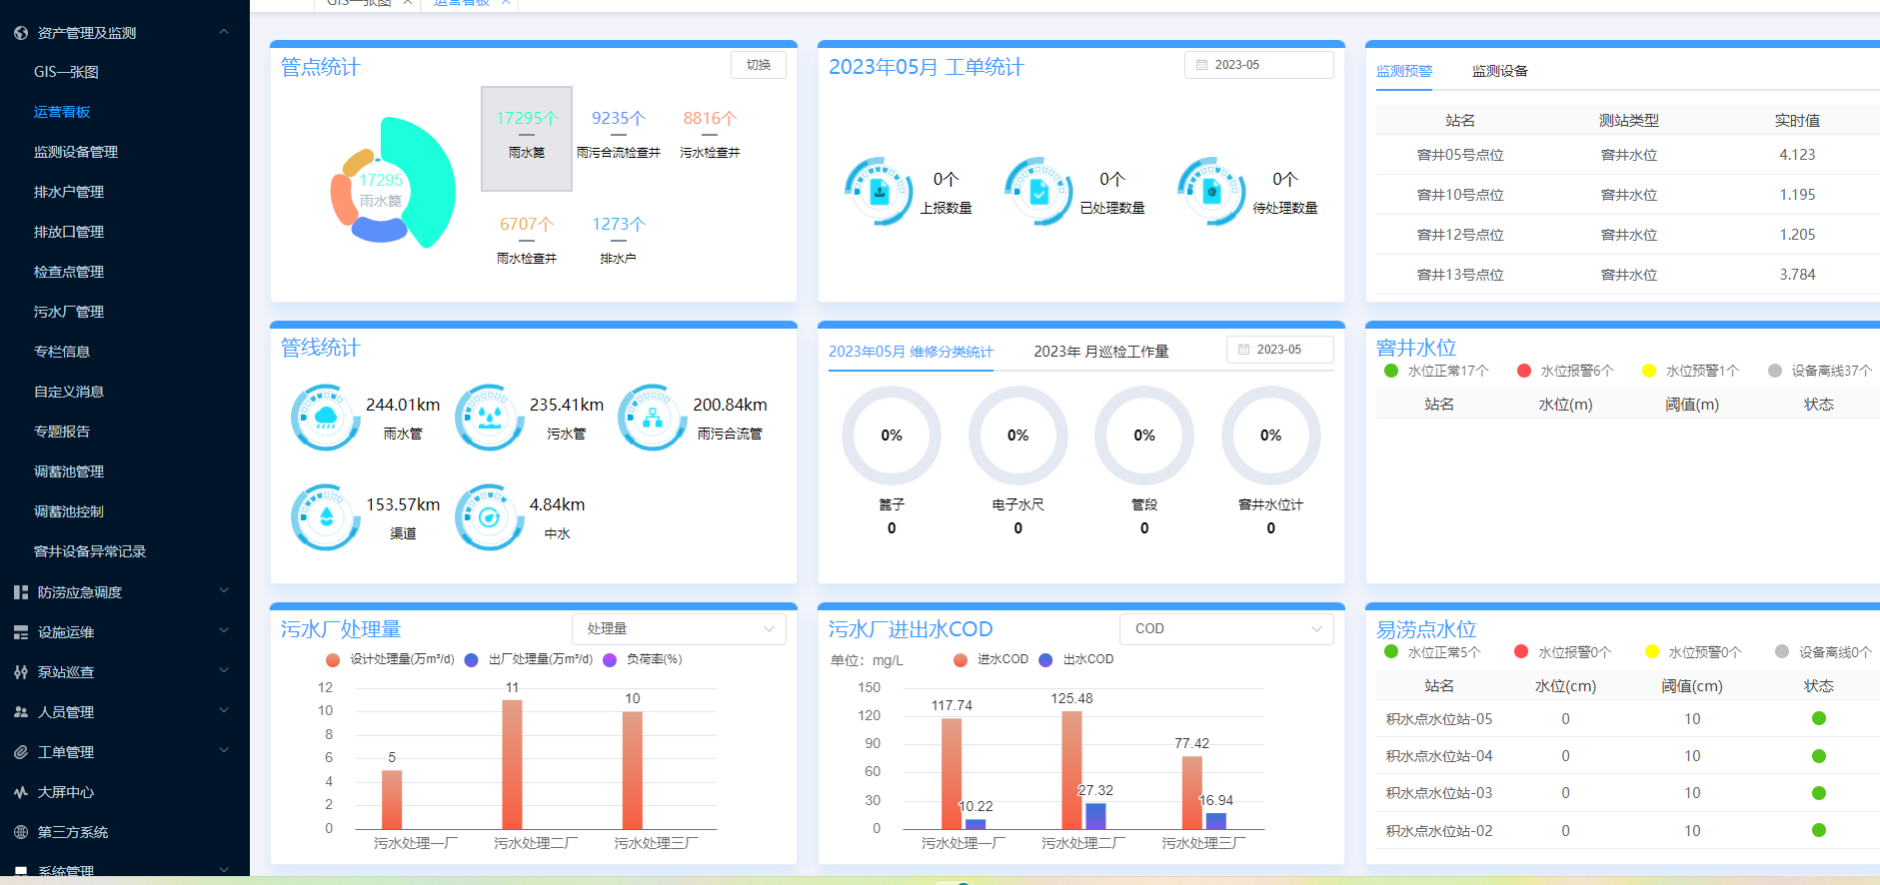Image resolution: width=1880 pixels, height=885 pixels.
Task: Collapse the 资产管理及监测 menu group
Action: coord(224,32)
